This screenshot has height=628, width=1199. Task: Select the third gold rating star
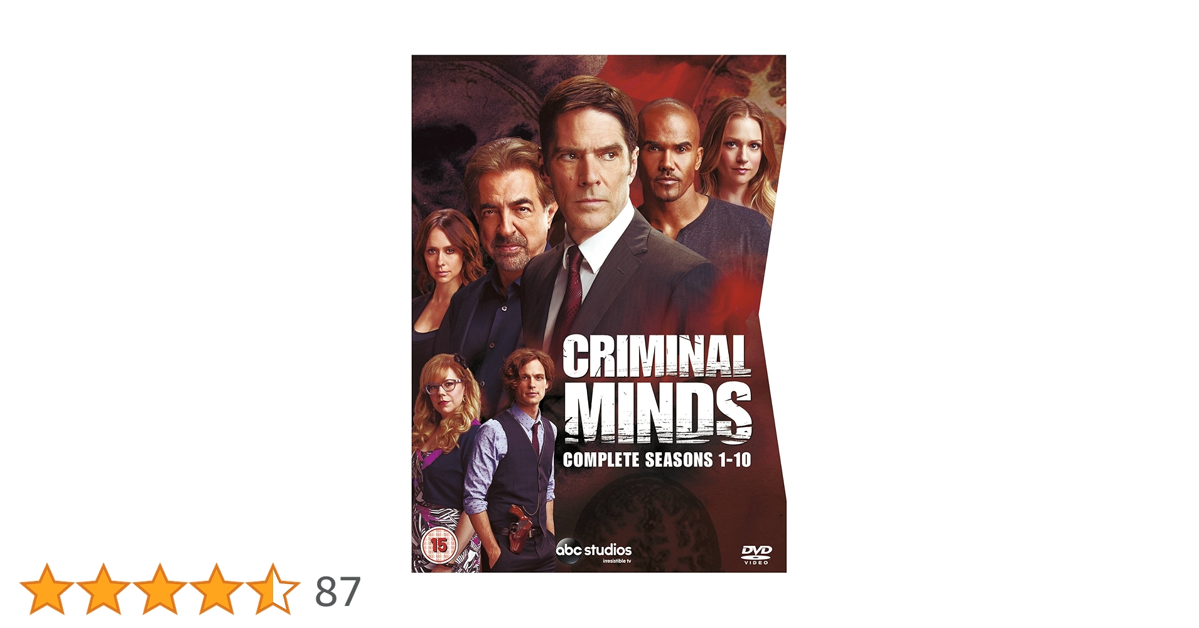point(159,589)
